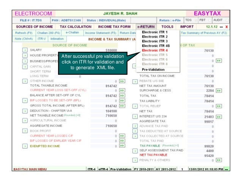
Task: Click ITR-V button
Action: click(x=42, y=39)
